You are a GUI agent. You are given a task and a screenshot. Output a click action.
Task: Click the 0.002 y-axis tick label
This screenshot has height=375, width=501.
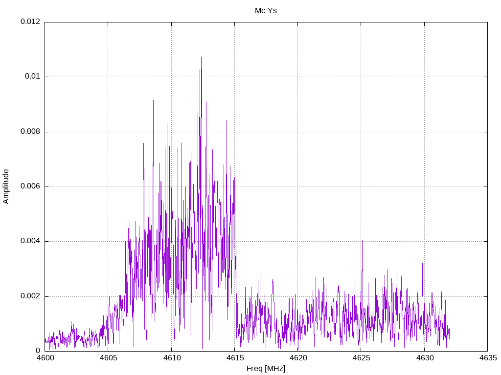(31, 296)
